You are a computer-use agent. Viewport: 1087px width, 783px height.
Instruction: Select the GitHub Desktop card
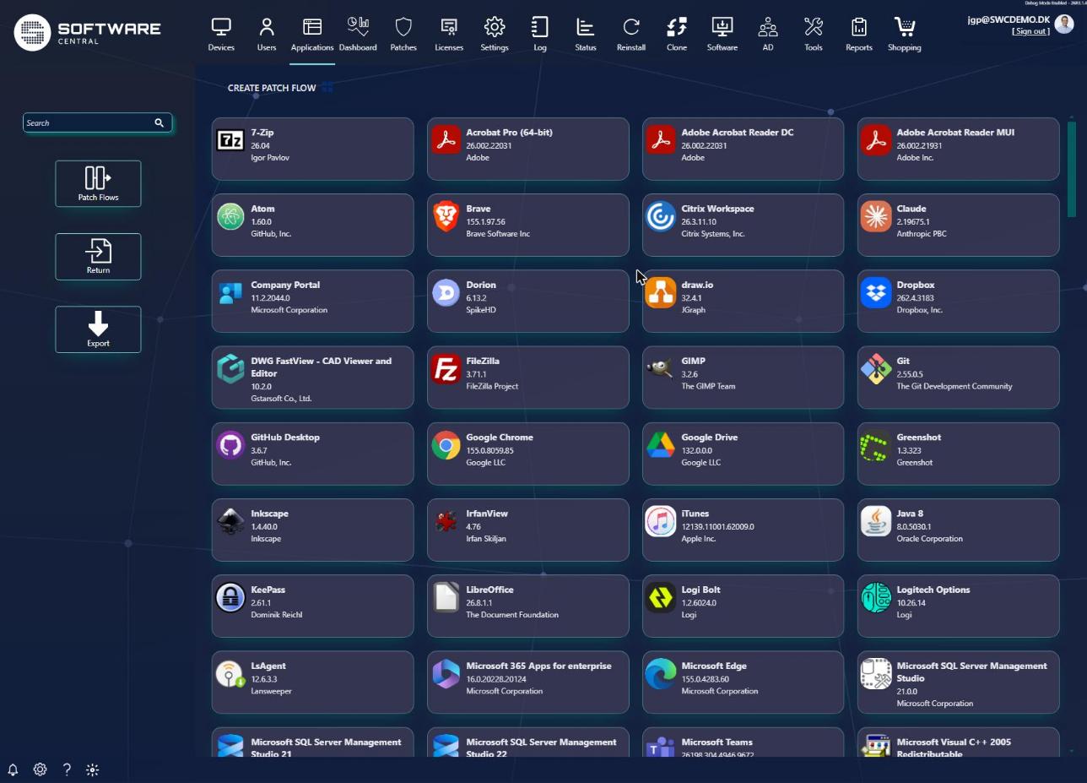click(312, 454)
